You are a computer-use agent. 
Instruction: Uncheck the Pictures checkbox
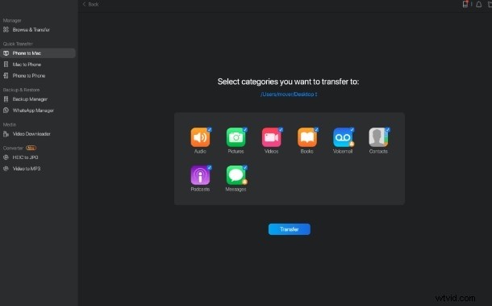pyautogui.click(x=245, y=129)
